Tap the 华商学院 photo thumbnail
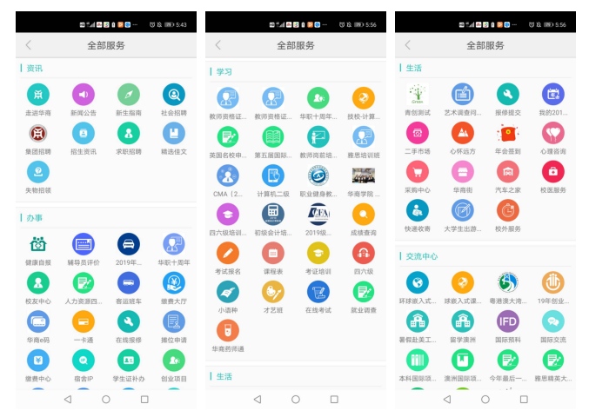 (364, 175)
